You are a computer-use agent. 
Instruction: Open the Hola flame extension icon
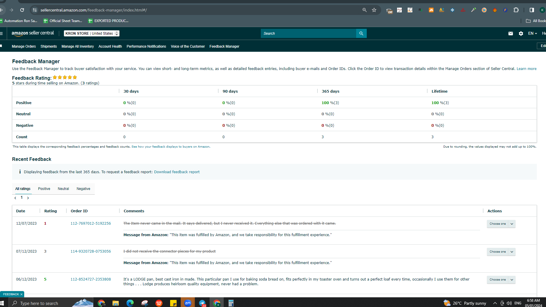pyautogui.click(x=495, y=10)
